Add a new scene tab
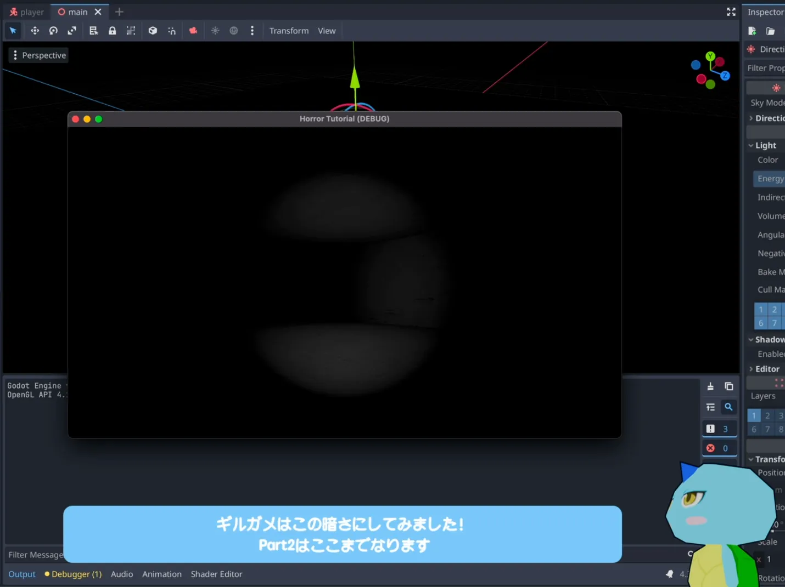Screen dimensions: 785x587 pos(119,12)
